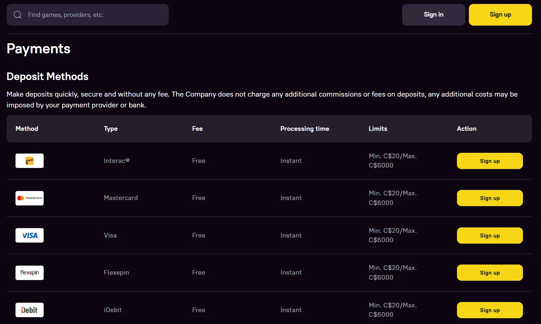Click the limits text in Interac row
Viewport: 541px width, 324px height.
(393, 161)
